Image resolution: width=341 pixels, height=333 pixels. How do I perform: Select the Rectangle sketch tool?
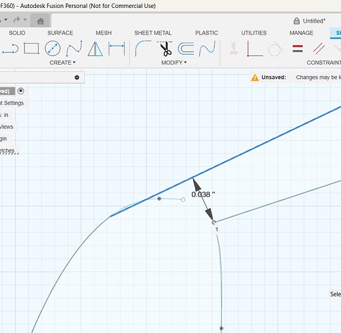pyautogui.click(x=31, y=49)
